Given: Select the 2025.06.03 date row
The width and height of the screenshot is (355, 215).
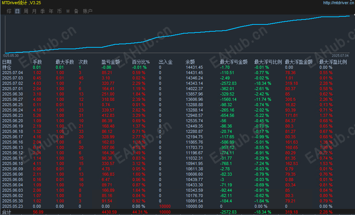Looking at the screenshot, I should (13, 190).
